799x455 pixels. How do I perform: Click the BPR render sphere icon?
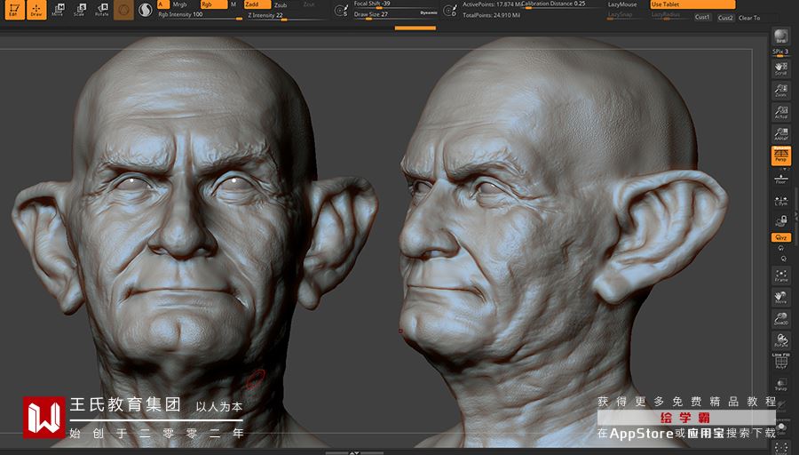point(780,36)
